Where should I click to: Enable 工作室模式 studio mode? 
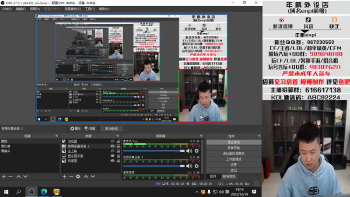pos(234,159)
